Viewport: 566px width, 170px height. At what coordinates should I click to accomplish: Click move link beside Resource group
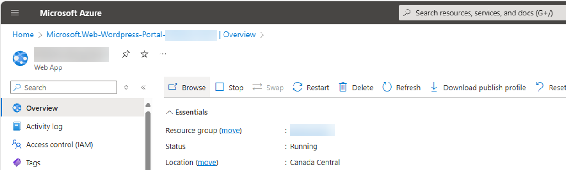230,130
